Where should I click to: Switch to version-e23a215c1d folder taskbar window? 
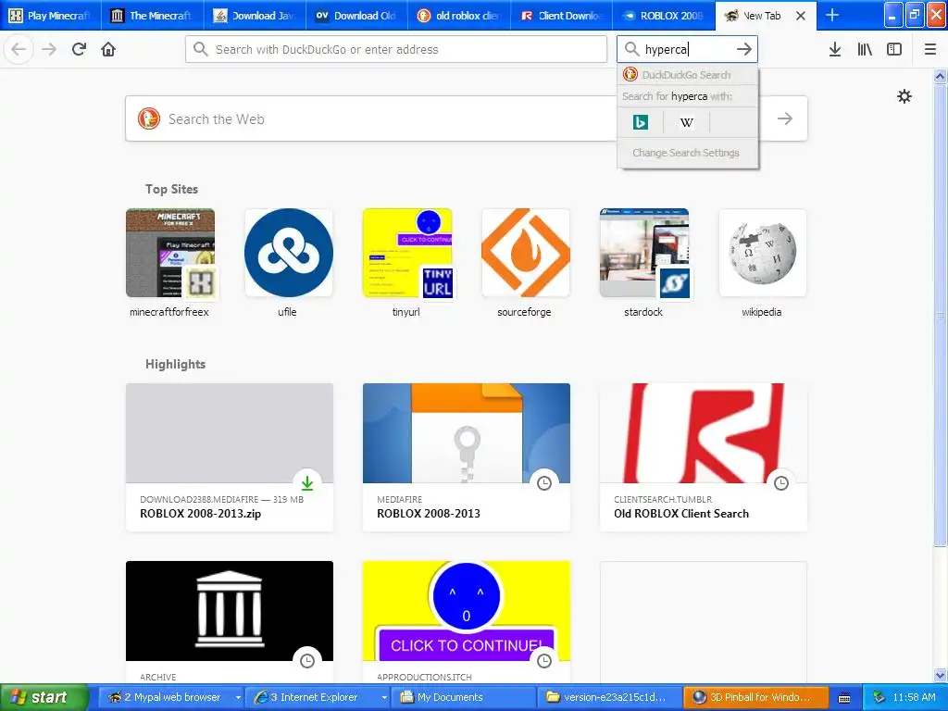(608, 697)
